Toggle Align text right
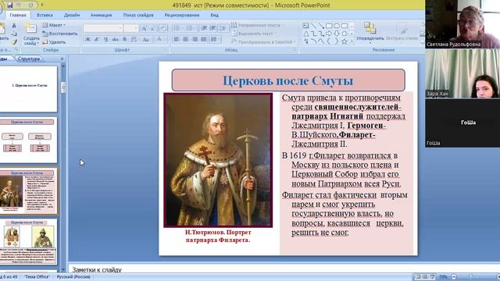 pyautogui.click(x=195, y=39)
